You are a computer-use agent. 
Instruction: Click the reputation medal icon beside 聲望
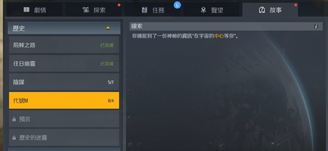point(203,10)
